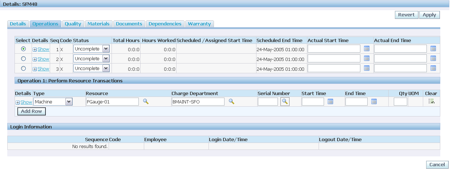Screen dimensions: 453x172
Task: Click the Add Row button
Action: click(32, 111)
